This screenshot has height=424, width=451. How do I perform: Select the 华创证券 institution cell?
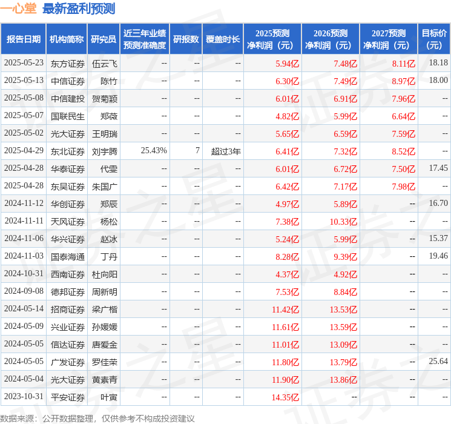[x=68, y=204]
